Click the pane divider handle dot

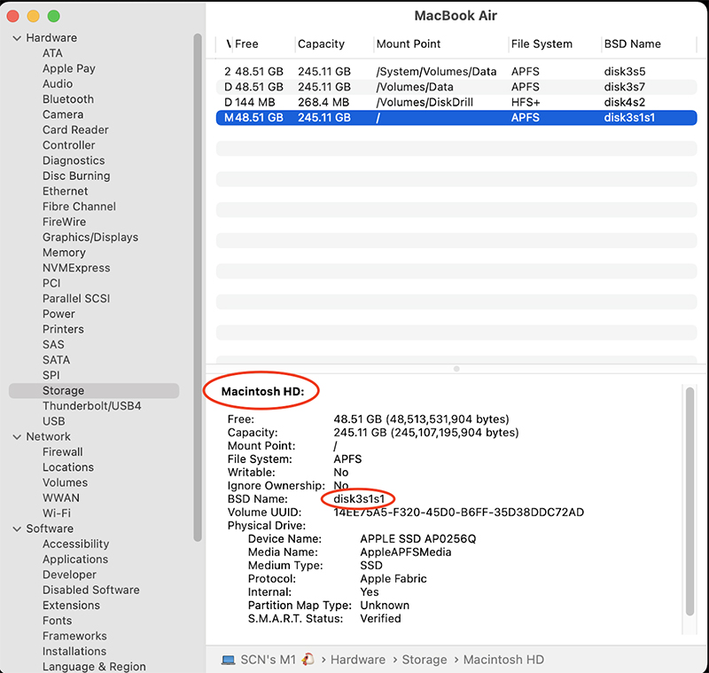coord(456,369)
